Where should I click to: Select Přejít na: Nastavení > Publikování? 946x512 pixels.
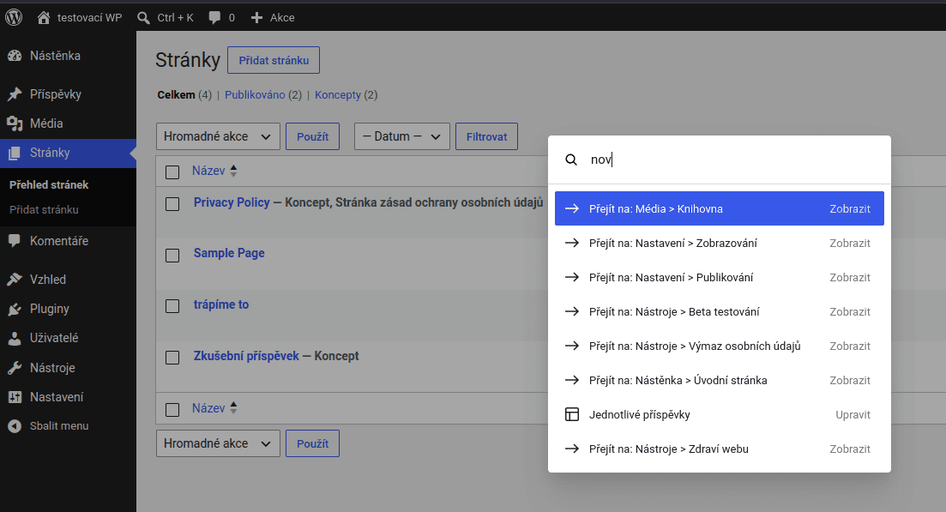(720, 277)
